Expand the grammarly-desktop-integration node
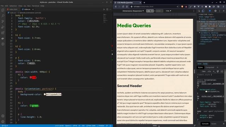 tap(200, 33)
